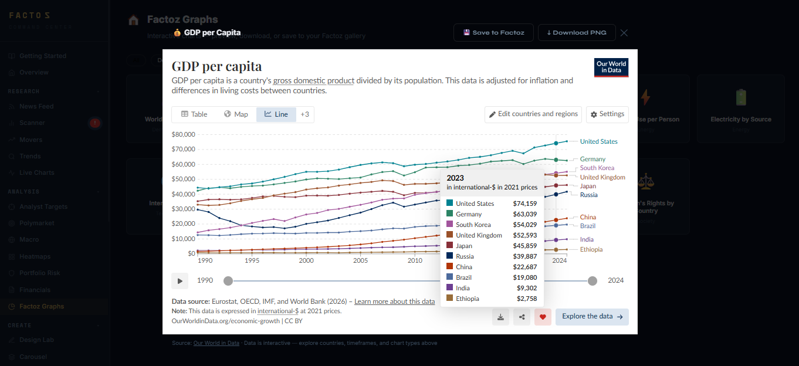This screenshot has width=799, height=366.
Task: Click the international-$ link in the note
Action: pyautogui.click(x=278, y=311)
